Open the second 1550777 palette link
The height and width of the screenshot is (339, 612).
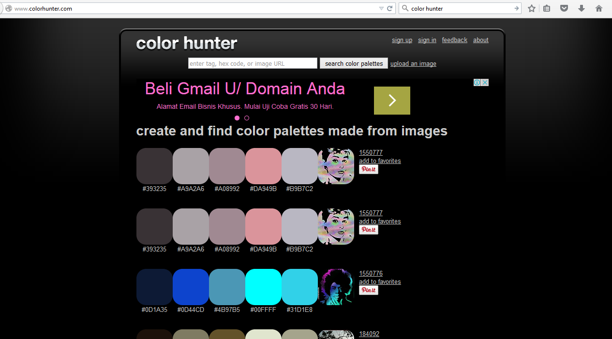[371, 213]
